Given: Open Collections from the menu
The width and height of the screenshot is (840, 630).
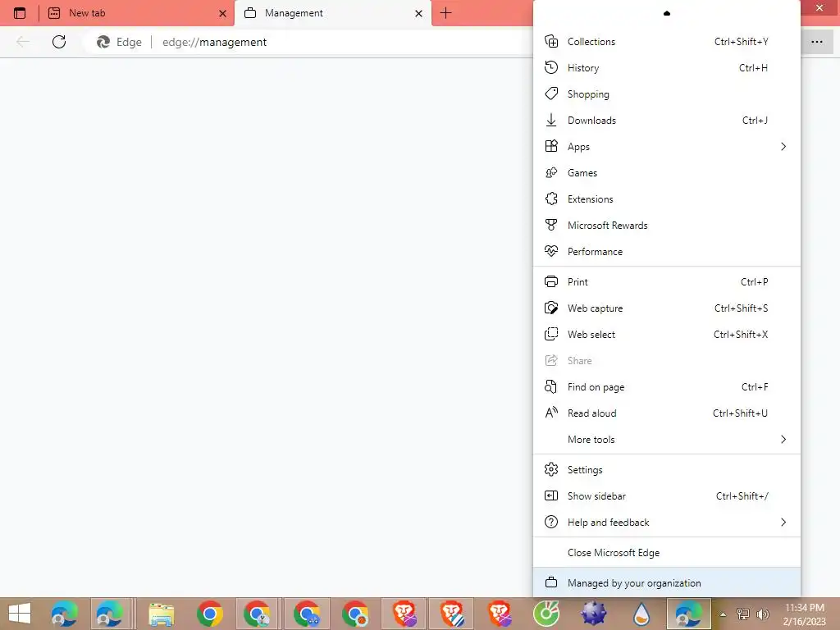Looking at the screenshot, I should (x=666, y=41).
